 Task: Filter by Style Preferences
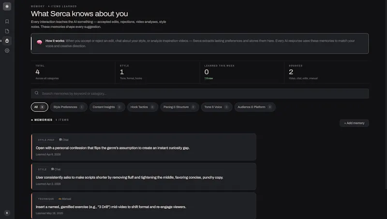click(69, 107)
